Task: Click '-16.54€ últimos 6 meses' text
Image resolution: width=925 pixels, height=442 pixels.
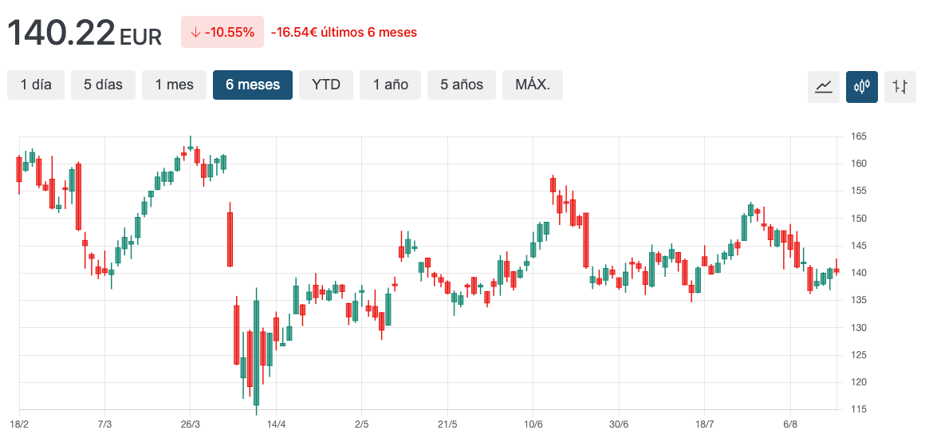Action: 344,33
